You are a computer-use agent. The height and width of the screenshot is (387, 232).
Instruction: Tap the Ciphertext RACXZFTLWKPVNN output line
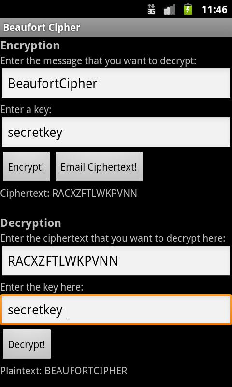pos(69,193)
